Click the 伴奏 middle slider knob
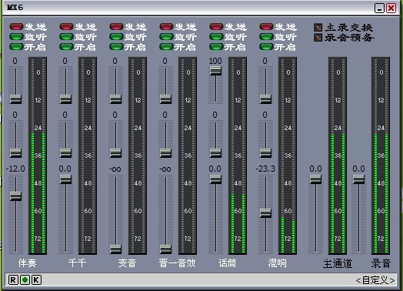The height and width of the screenshot is (291, 403). coord(15,153)
